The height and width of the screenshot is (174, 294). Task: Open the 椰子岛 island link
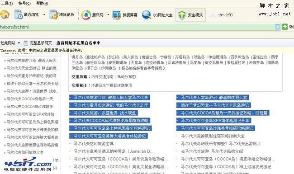pos(92,68)
